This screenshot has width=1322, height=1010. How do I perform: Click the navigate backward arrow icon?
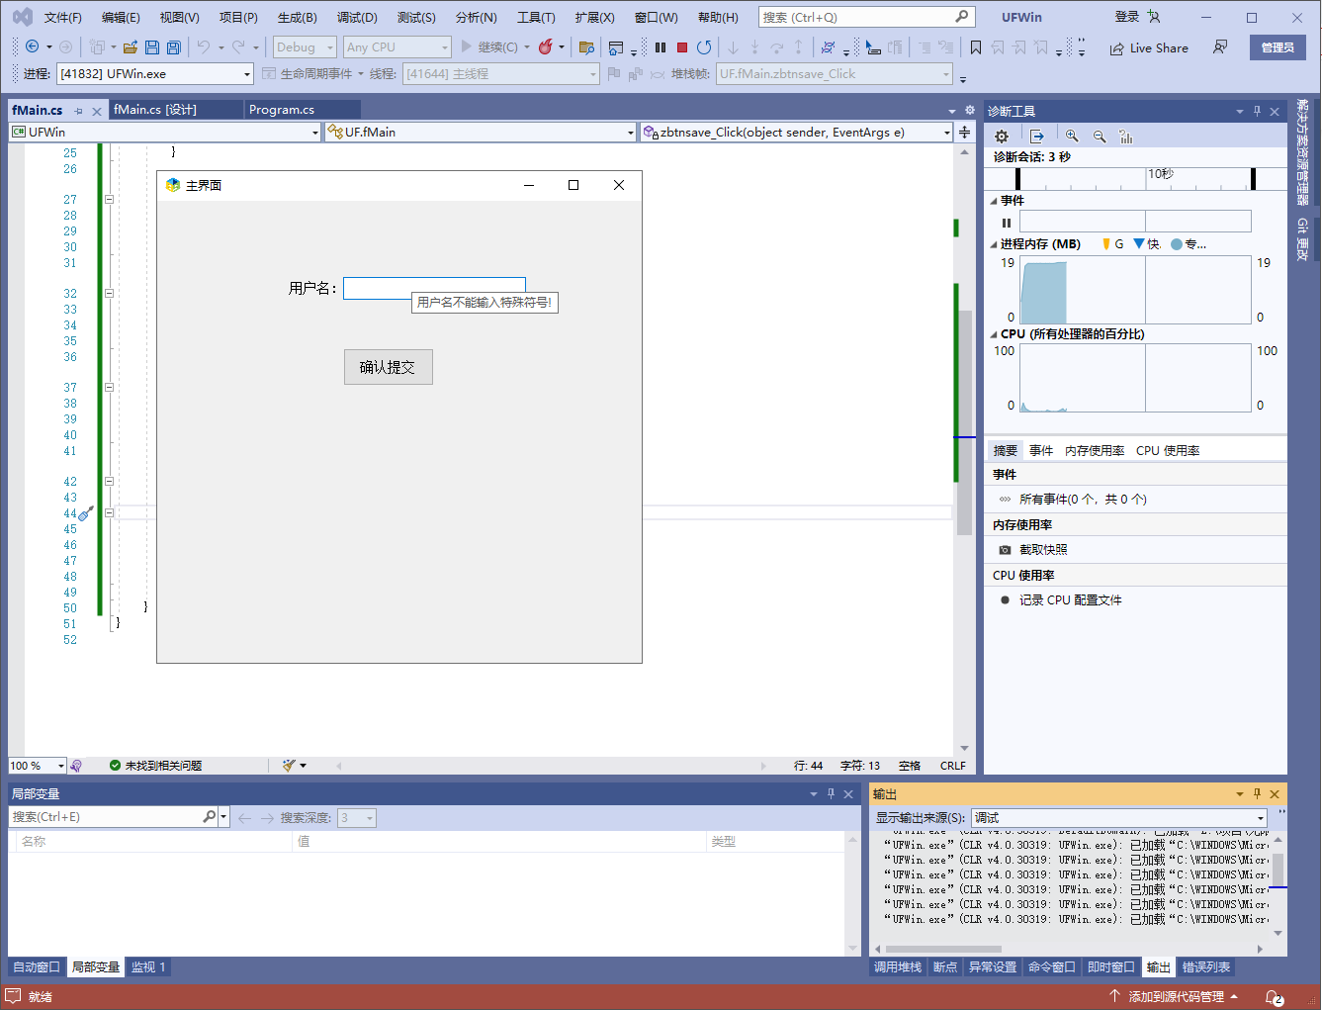(x=32, y=46)
